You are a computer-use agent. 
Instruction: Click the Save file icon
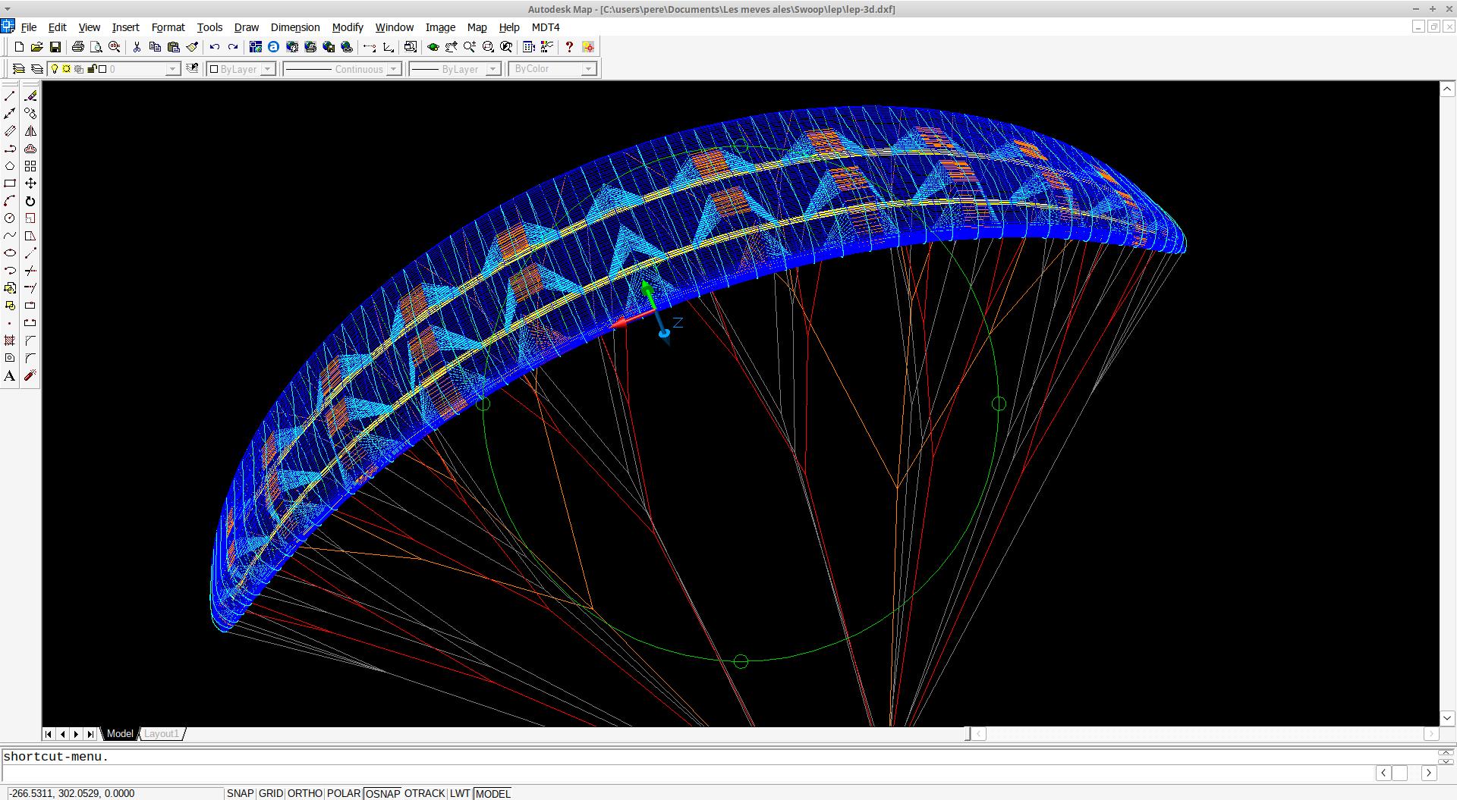[55, 47]
